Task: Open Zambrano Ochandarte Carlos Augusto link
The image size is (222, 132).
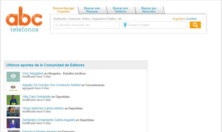Action: click(x=49, y=120)
